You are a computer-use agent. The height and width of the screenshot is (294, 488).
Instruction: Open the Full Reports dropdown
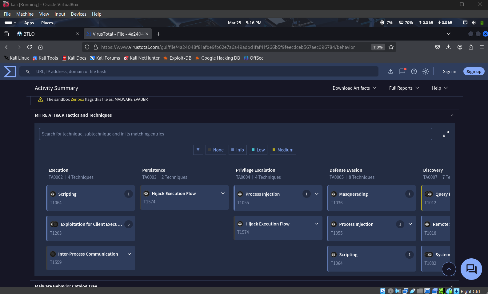(404, 88)
